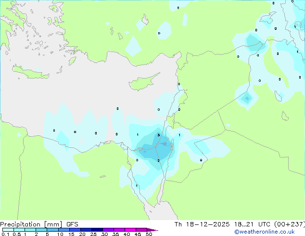Select the 0.5–1 mm legend color swatch
The width and height of the screenshot is (305, 236).
pyautogui.click(x=19, y=230)
